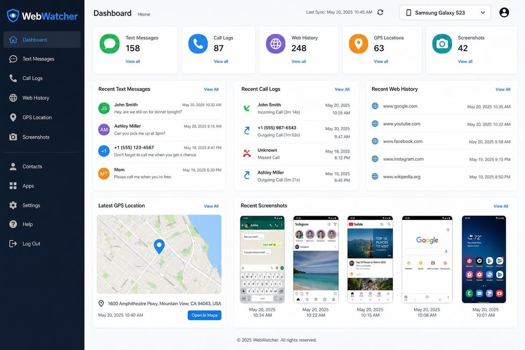Click the WebWatcher shield logo
The image size is (525, 350).
coord(13,16)
